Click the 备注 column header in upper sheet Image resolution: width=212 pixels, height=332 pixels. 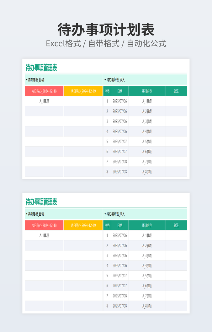176,91
